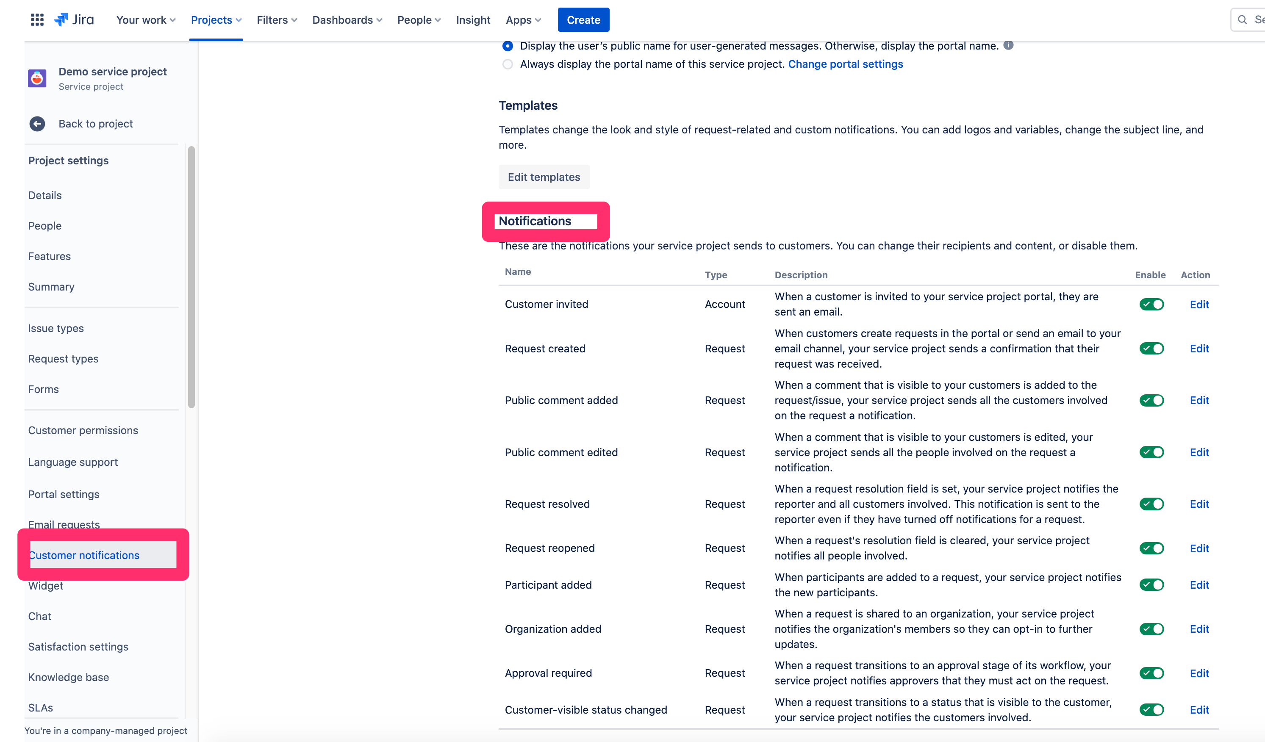This screenshot has height=742, width=1265.
Task: Click the Demo service project avatar
Action: 37,78
